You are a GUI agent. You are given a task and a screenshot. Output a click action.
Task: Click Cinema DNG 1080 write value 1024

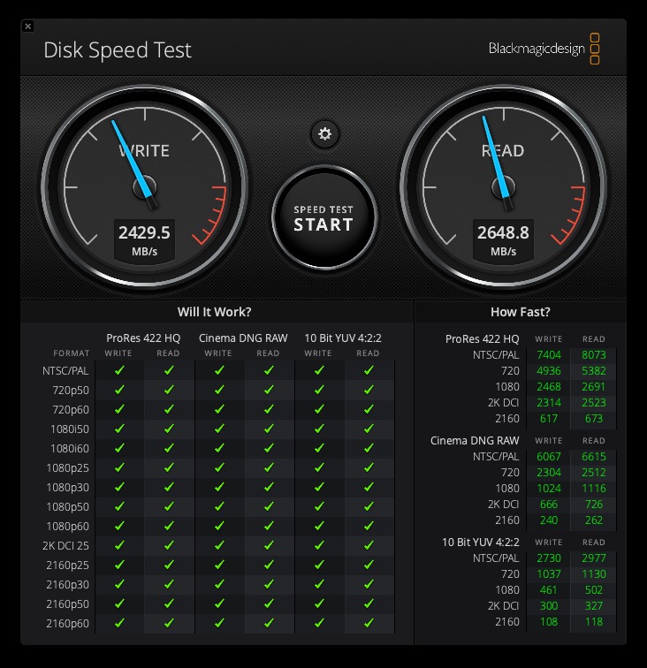point(549,489)
